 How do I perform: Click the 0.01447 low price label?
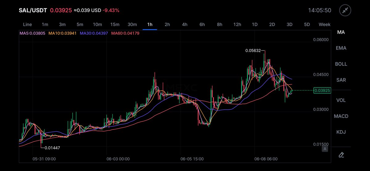tap(52, 148)
